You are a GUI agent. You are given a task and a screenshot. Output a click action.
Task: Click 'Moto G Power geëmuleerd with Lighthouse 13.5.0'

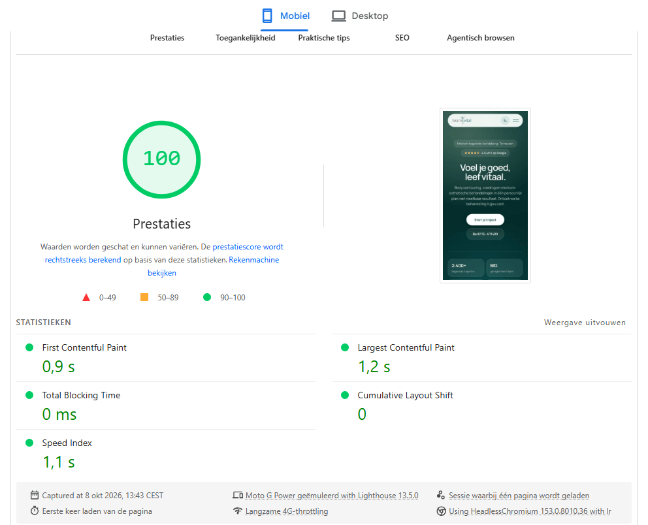pyautogui.click(x=332, y=495)
